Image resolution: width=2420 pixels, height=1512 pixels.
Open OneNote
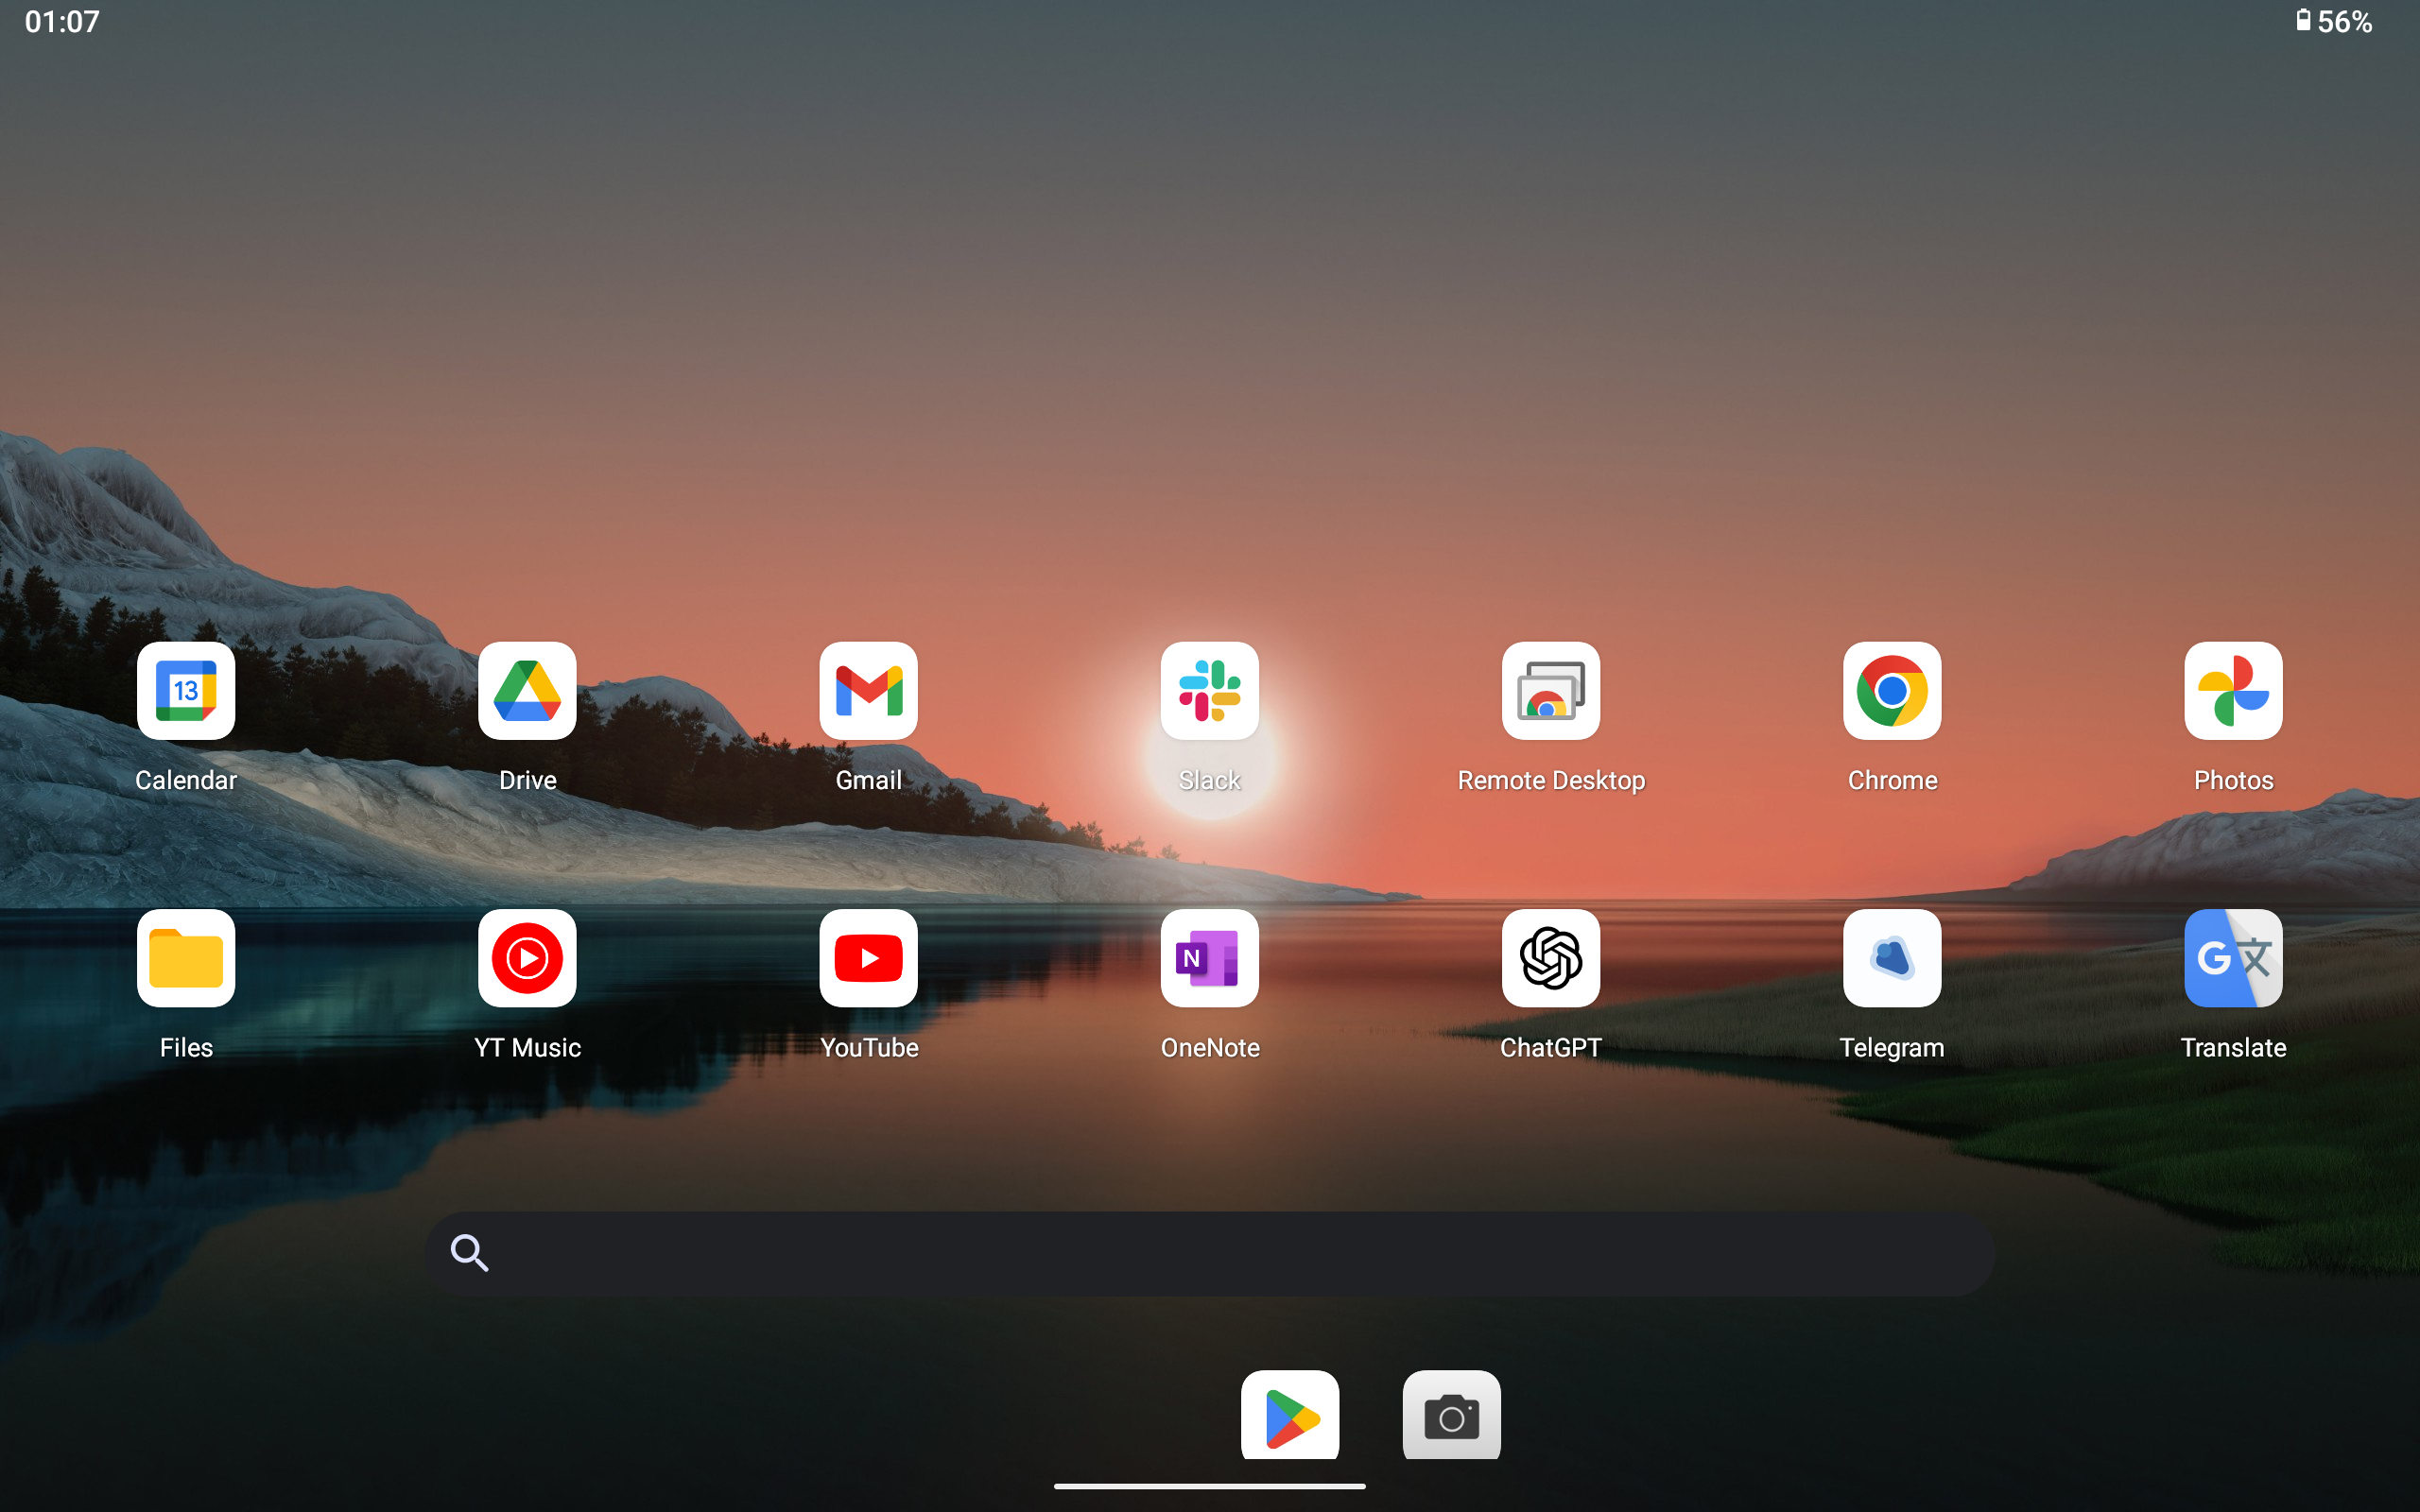(1209, 958)
